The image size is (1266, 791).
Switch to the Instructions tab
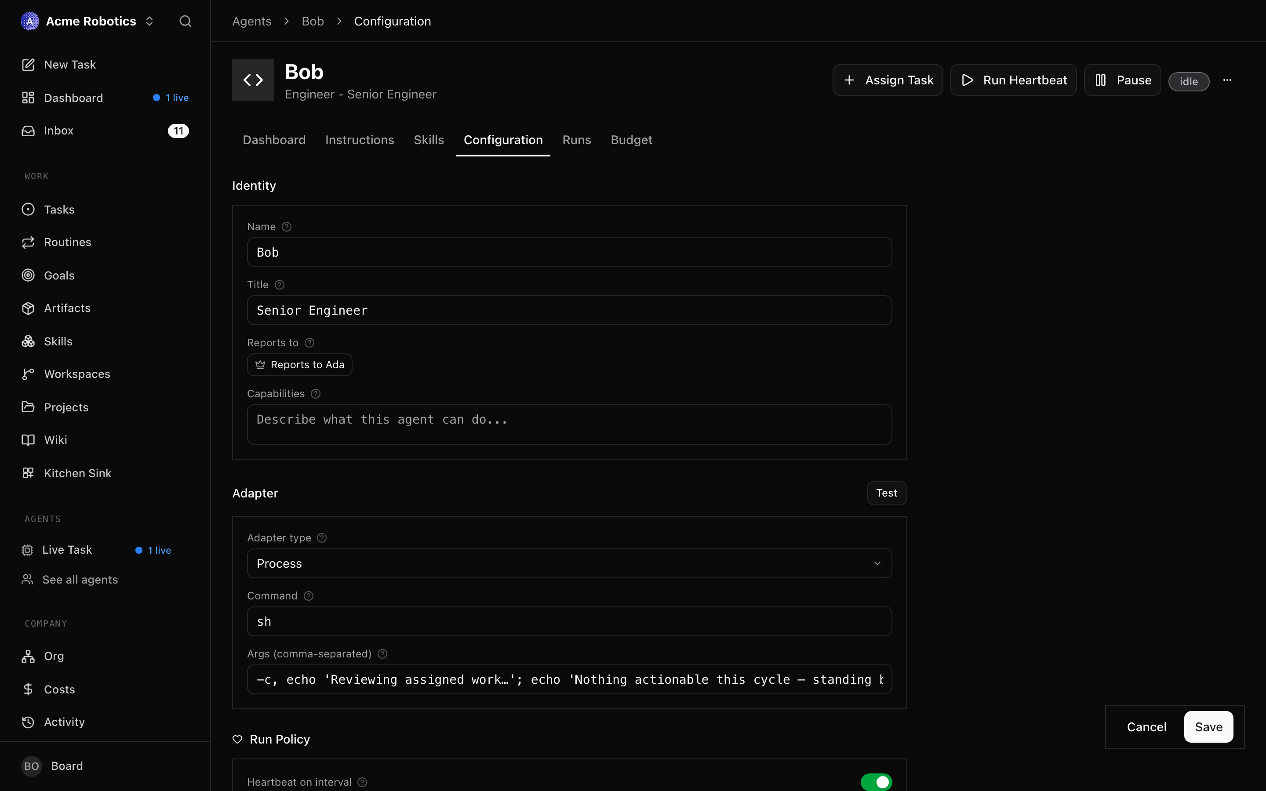(360, 140)
